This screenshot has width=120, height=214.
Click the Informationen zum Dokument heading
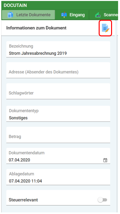(36, 28)
